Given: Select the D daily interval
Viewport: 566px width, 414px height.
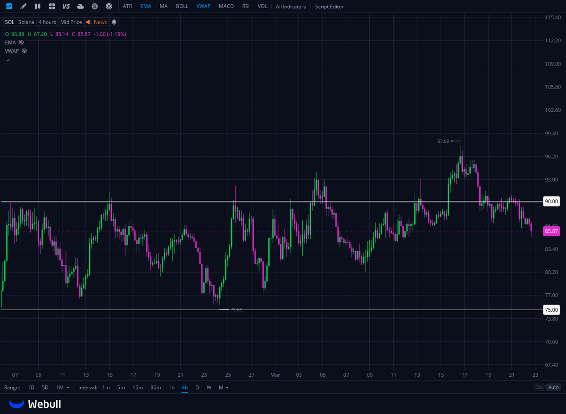Looking at the screenshot, I should pos(197,387).
